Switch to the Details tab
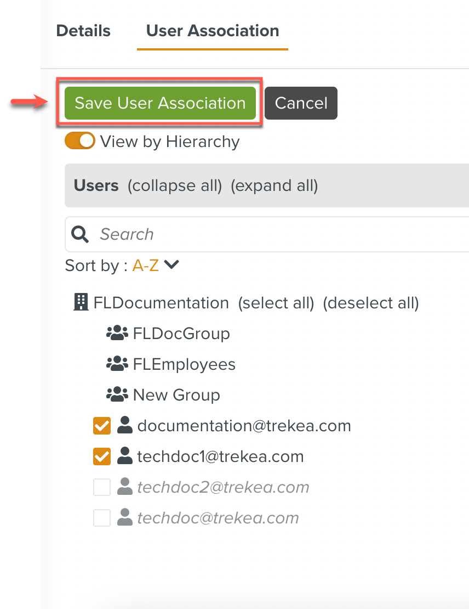 pos(83,31)
